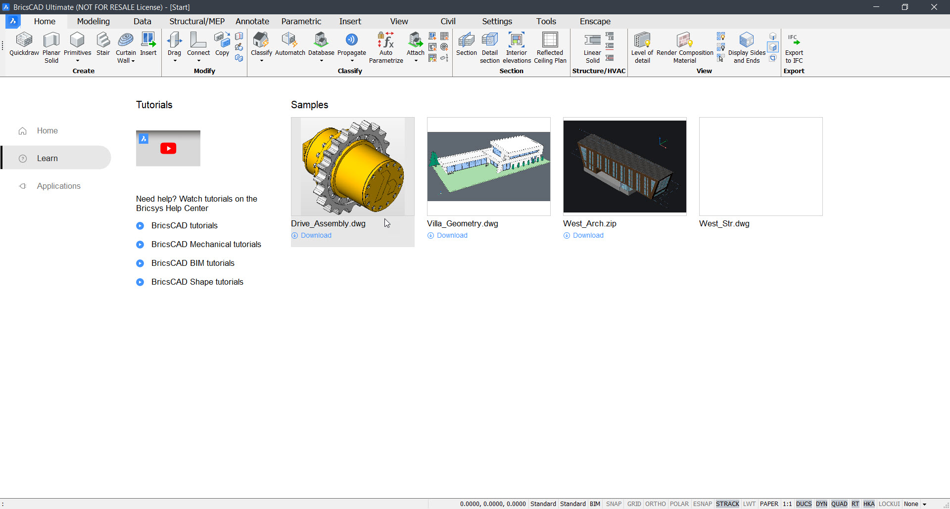Open the Drive_Assembly gear thumbnail
This screenshot has height=509, width=950.
[353, 167]
